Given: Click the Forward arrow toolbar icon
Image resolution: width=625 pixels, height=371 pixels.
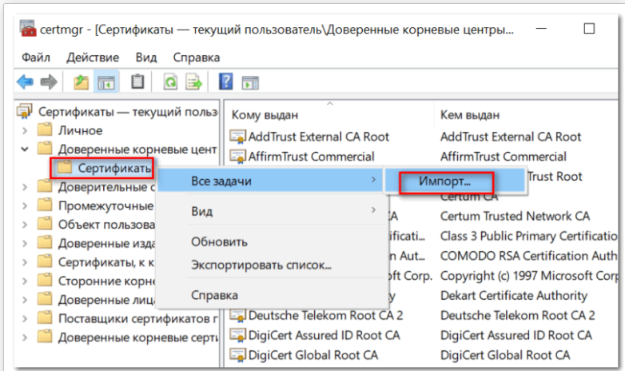Looking at the screenshot, I should tap(49, 82).
